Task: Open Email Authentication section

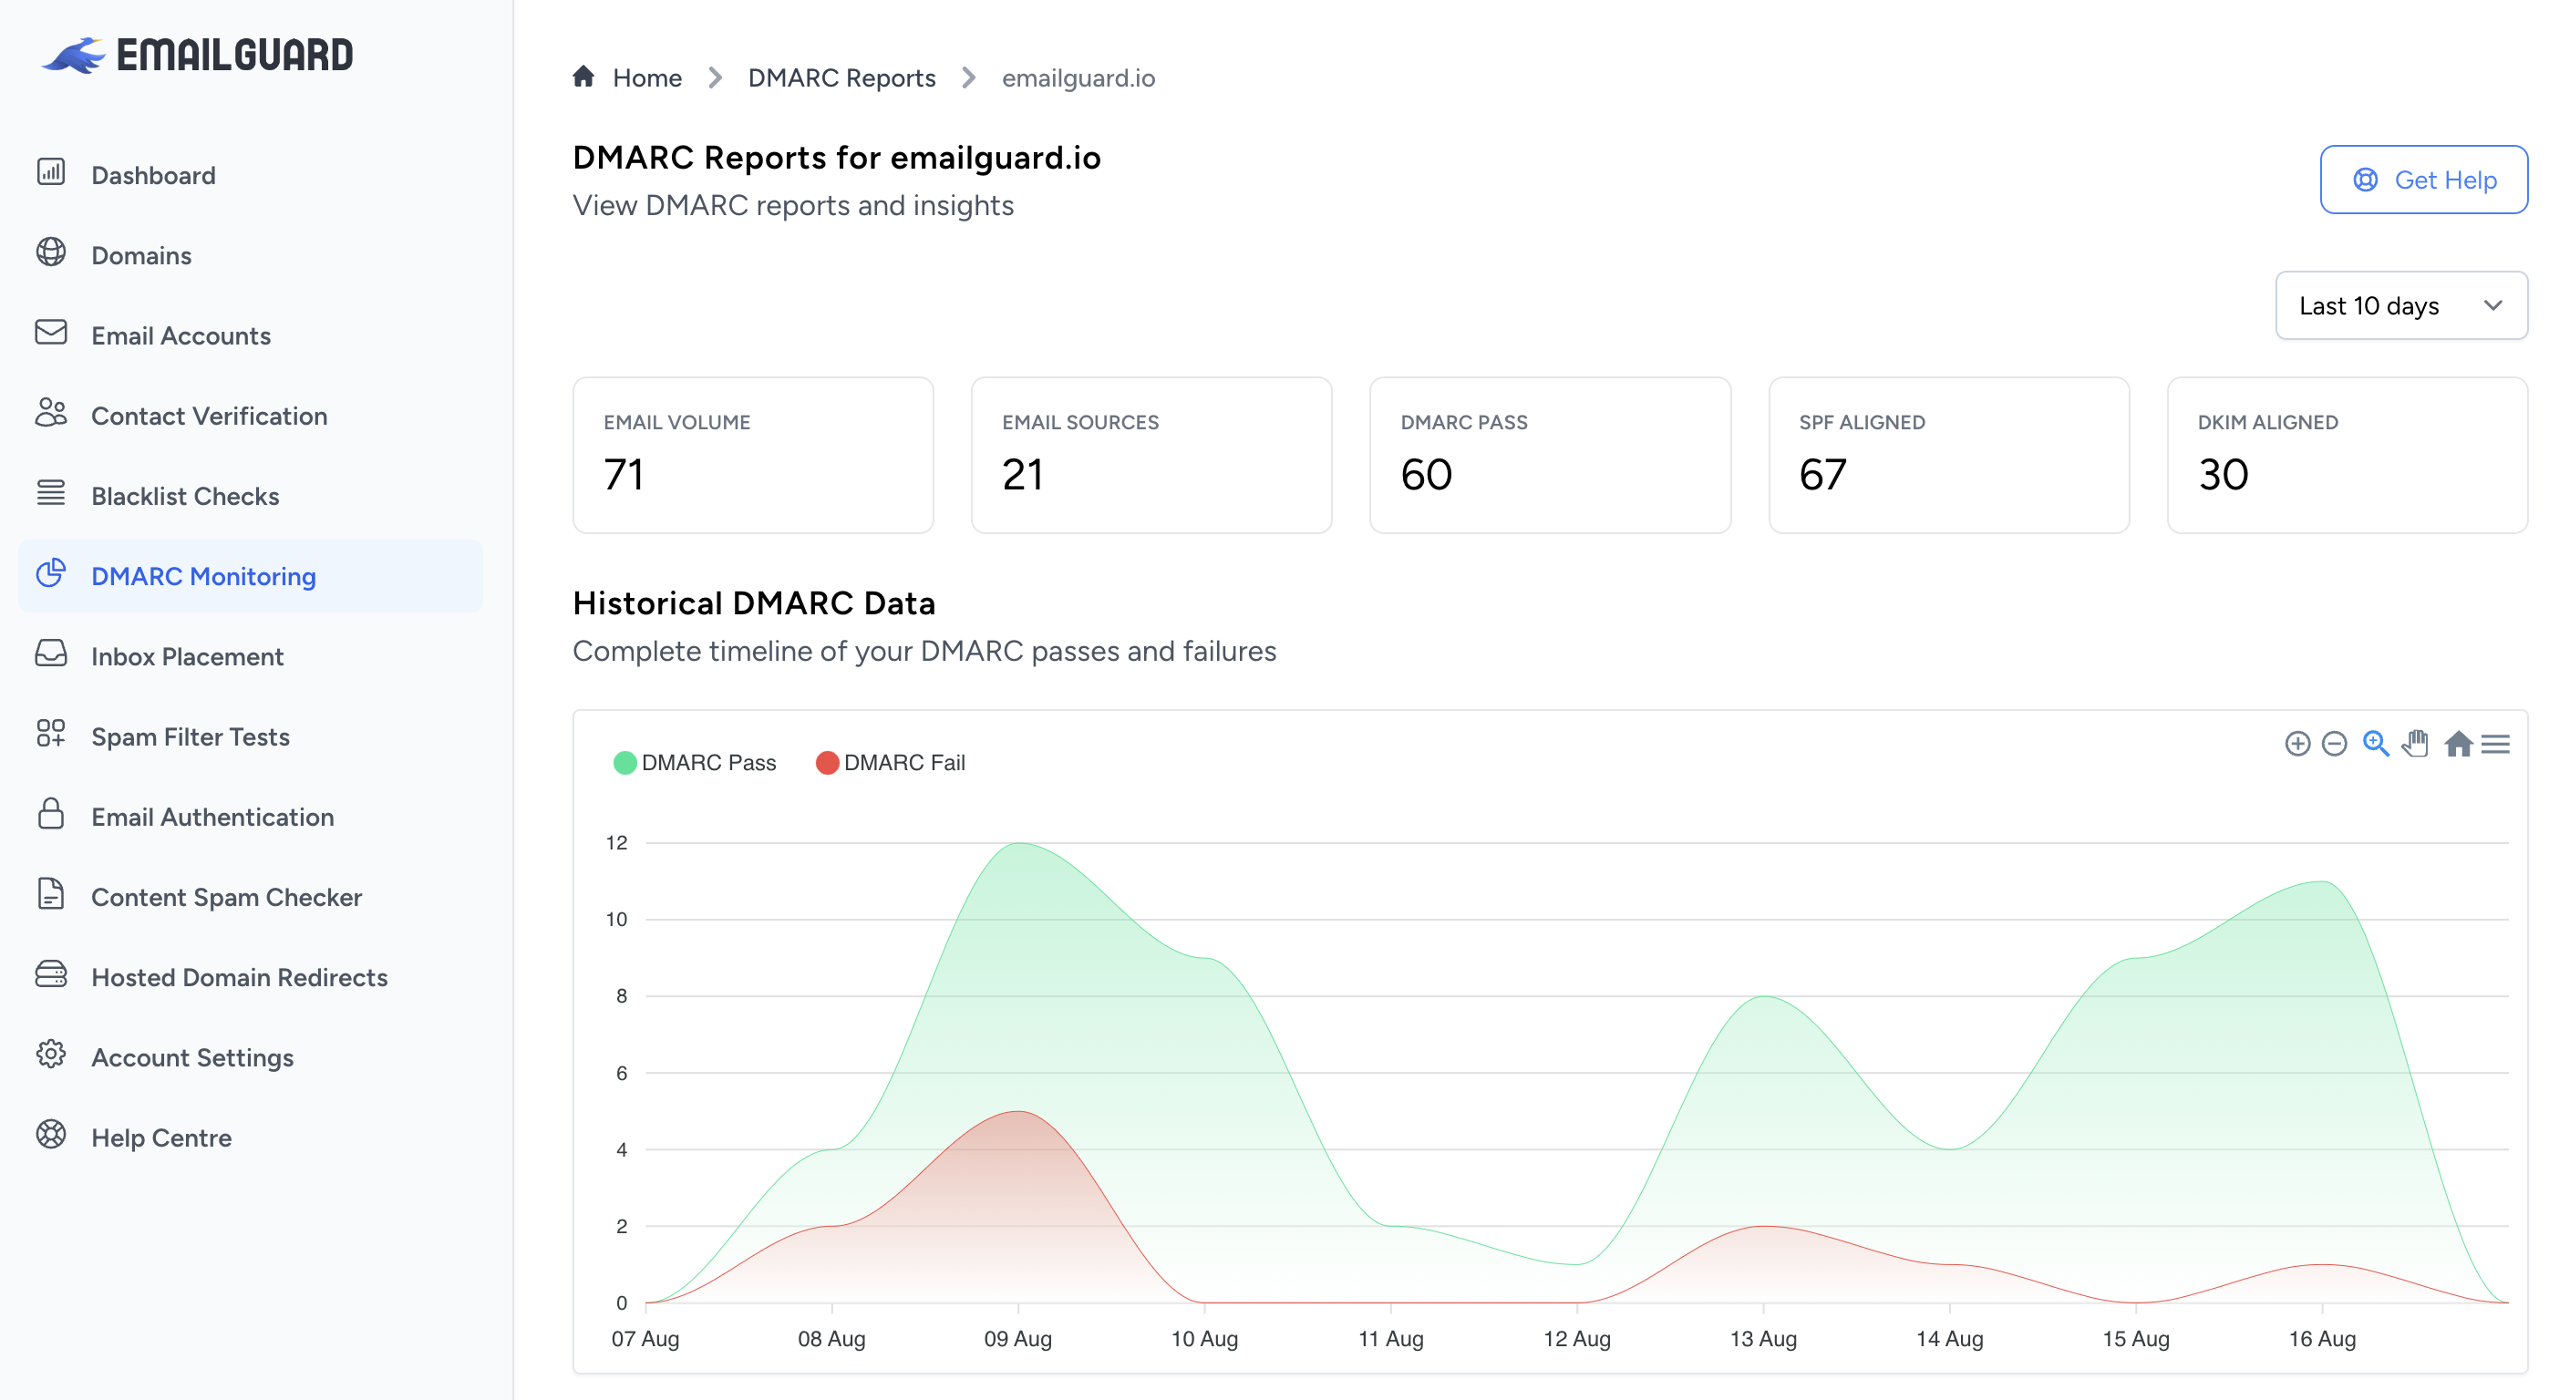Action: pos(251,817)
